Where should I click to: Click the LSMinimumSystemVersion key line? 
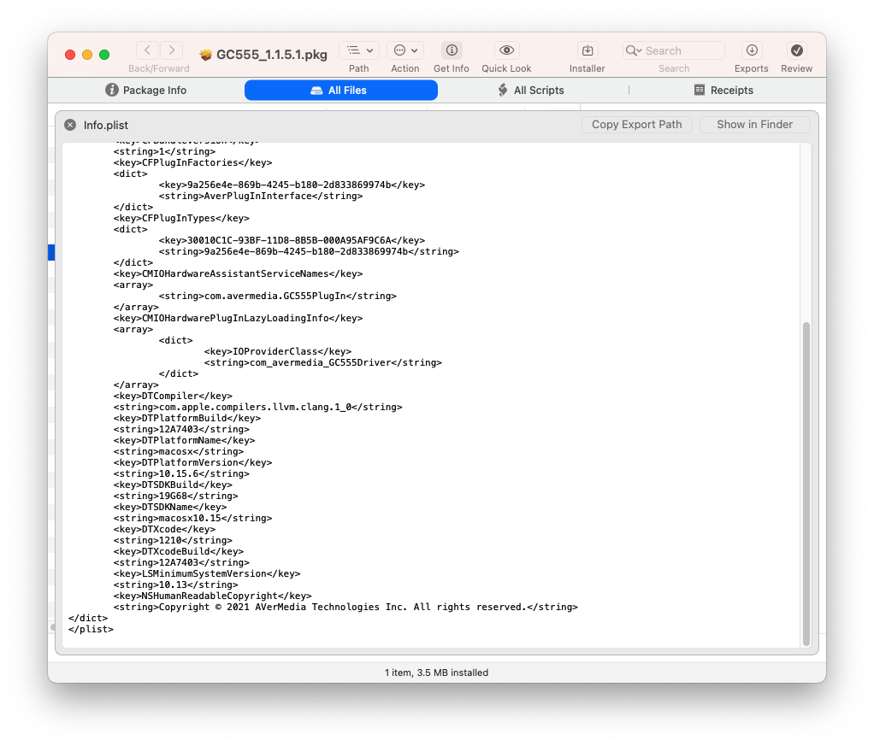(x=207, y=574)
